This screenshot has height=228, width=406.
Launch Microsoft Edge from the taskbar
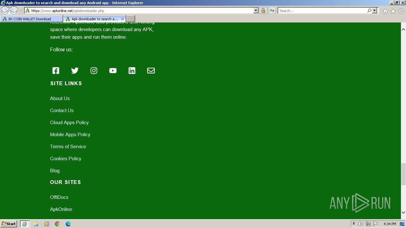68,224
